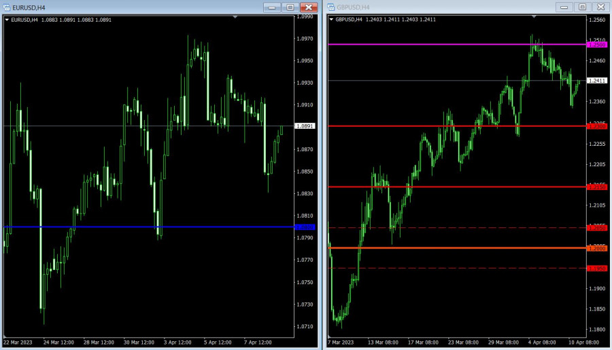Activate the GBPUSD,H4 title bar
612x350 pixels.
click(442, 7)
